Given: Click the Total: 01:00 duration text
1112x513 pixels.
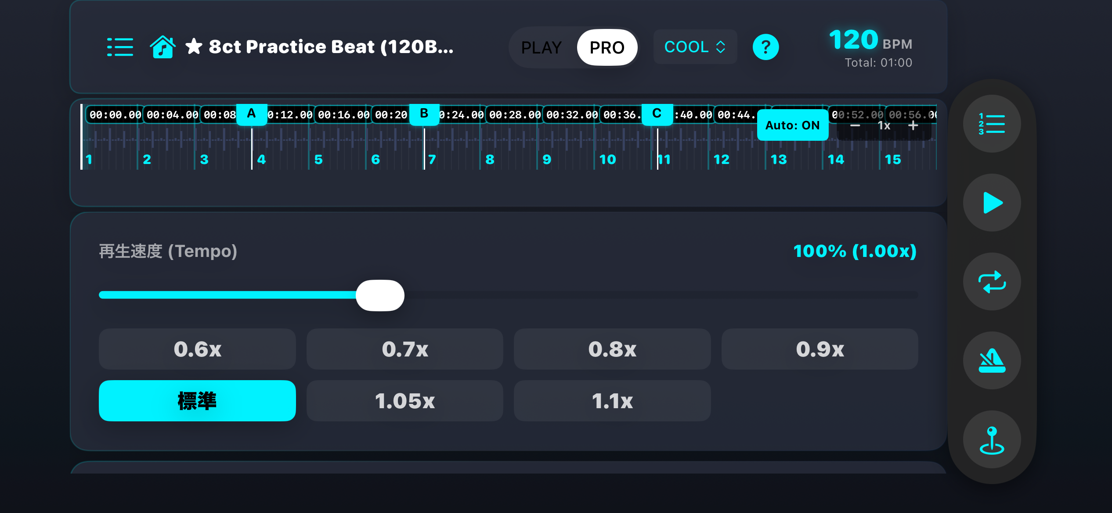Looking at the screenshot, I should pos(878,63).
